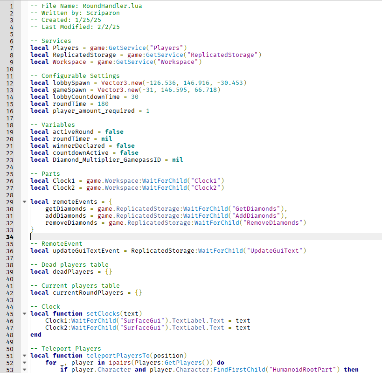Click the '-- Services' comment
The width and height of the screenshot is (382, 373).
pos(51,41)
